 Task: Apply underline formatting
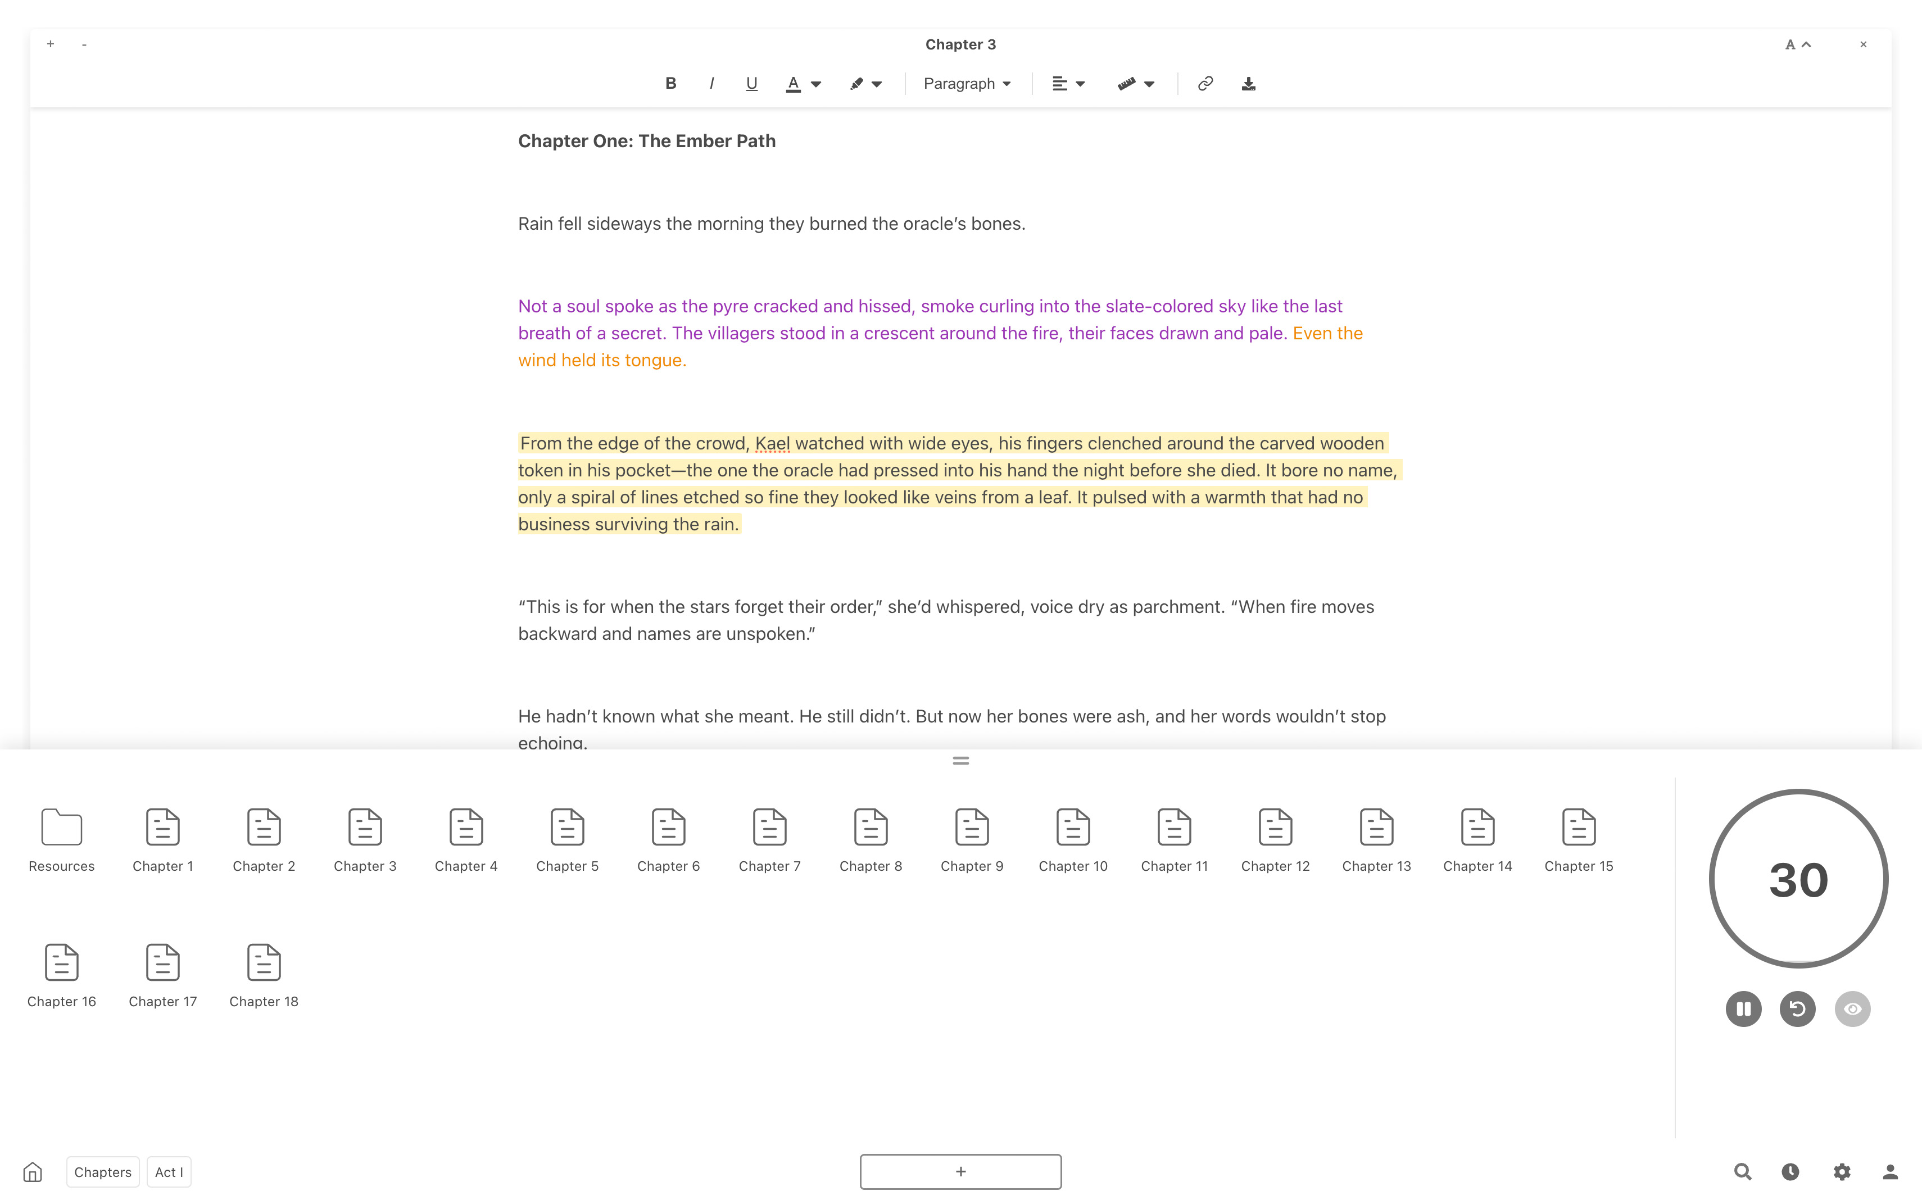751,83
